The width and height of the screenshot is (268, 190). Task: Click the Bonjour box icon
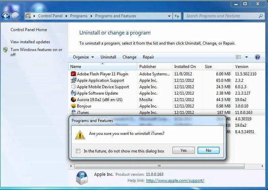(x=73, y=106)
